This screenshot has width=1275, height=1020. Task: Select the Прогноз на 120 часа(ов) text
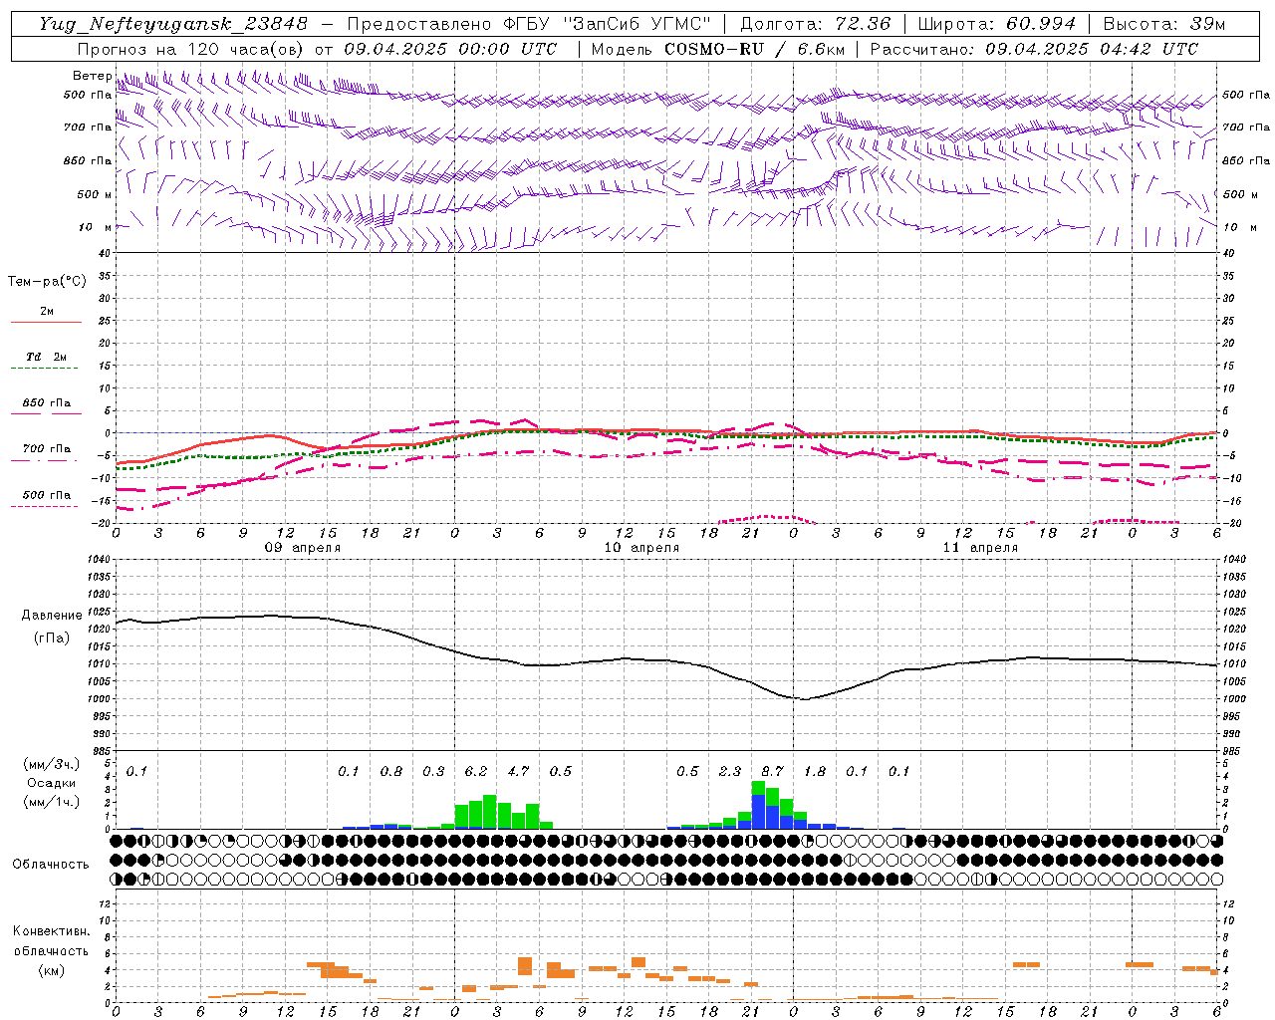click(x=192, y=49)
